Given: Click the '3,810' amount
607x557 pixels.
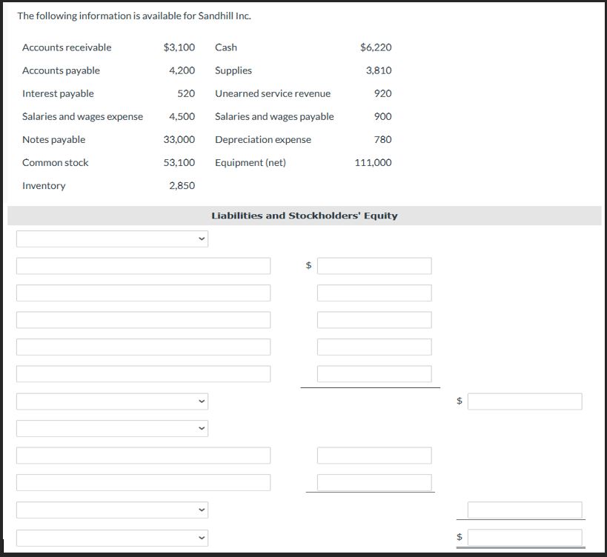Looking at the screenshot, I should point(379,71).
